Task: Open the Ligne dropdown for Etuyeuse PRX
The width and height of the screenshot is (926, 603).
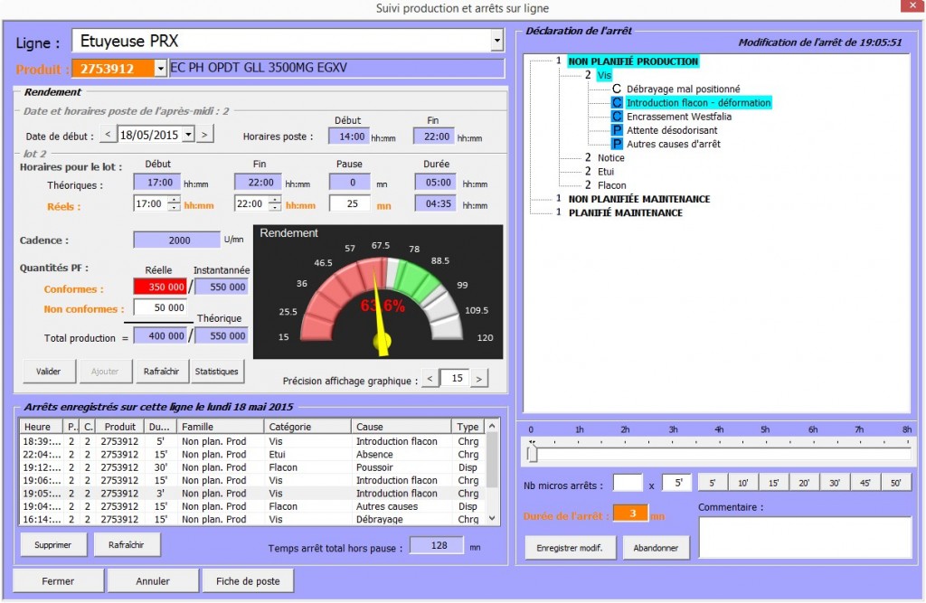Action: pos(496,42)
